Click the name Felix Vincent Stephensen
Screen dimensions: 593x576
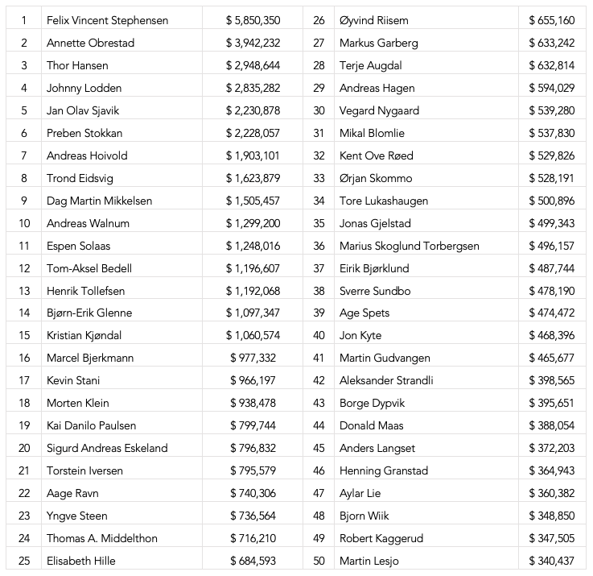point(108,20)
